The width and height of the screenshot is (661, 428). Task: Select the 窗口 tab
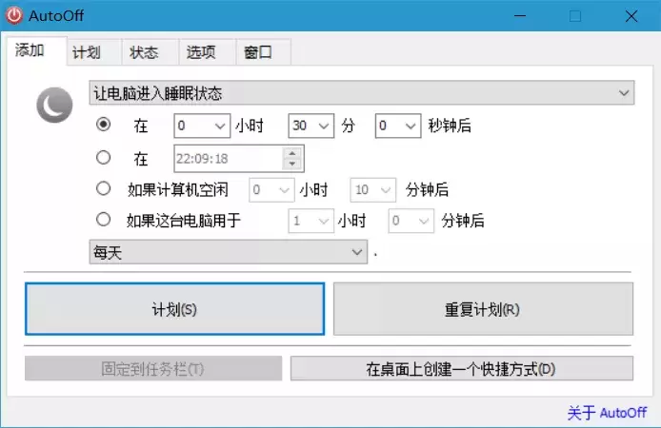coord(264,52)
